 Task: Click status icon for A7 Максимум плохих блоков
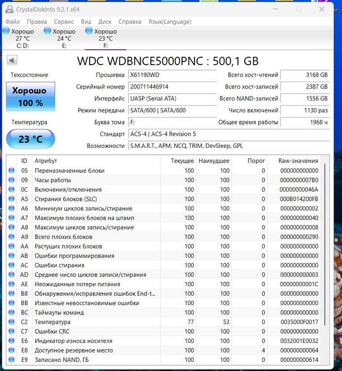pyautogui.click(x=11, y=218)
